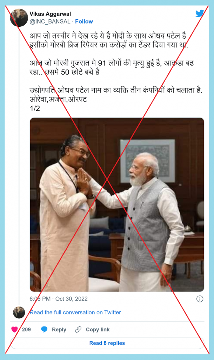Open the Vikas Aggarwal display name
Image resolution: width=214 pixels, height=360 pixels.
pyautogui.click(x=50, y=14)
